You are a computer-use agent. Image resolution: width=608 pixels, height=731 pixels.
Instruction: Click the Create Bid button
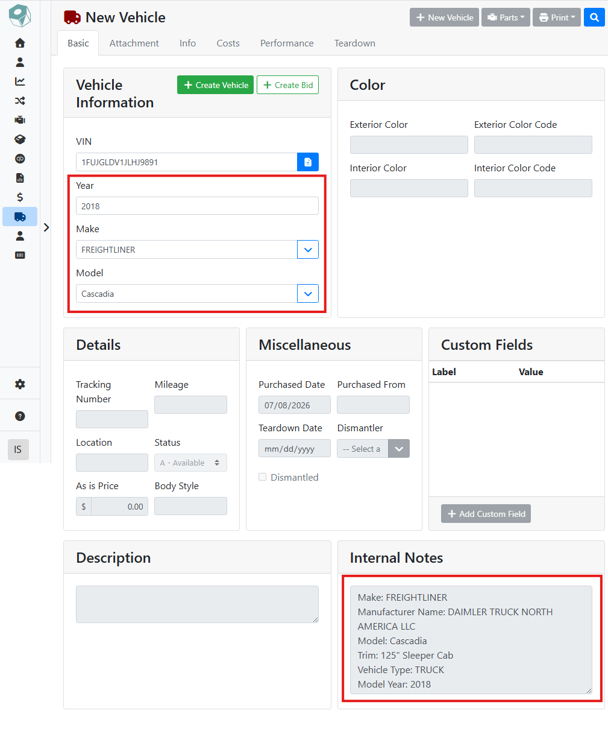tap(288, 85)
